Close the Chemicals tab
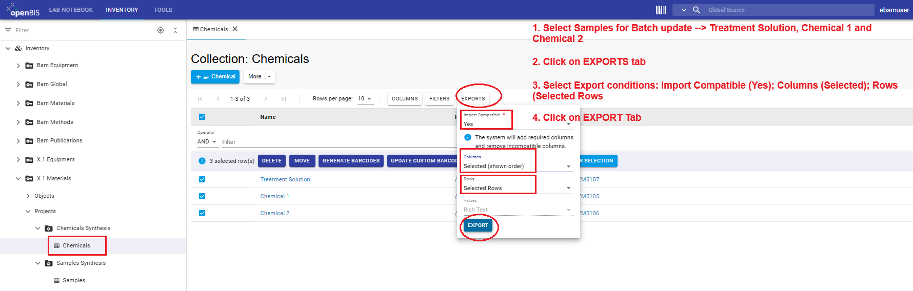 click(235, 29)
